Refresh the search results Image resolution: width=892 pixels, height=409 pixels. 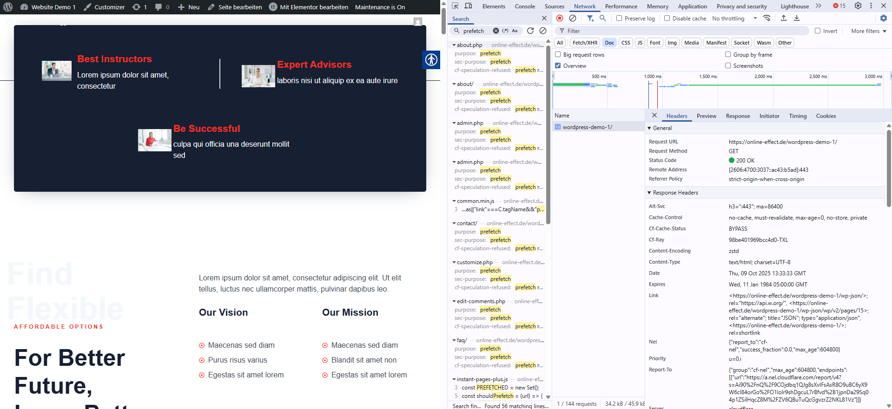(x=530, y=31)
